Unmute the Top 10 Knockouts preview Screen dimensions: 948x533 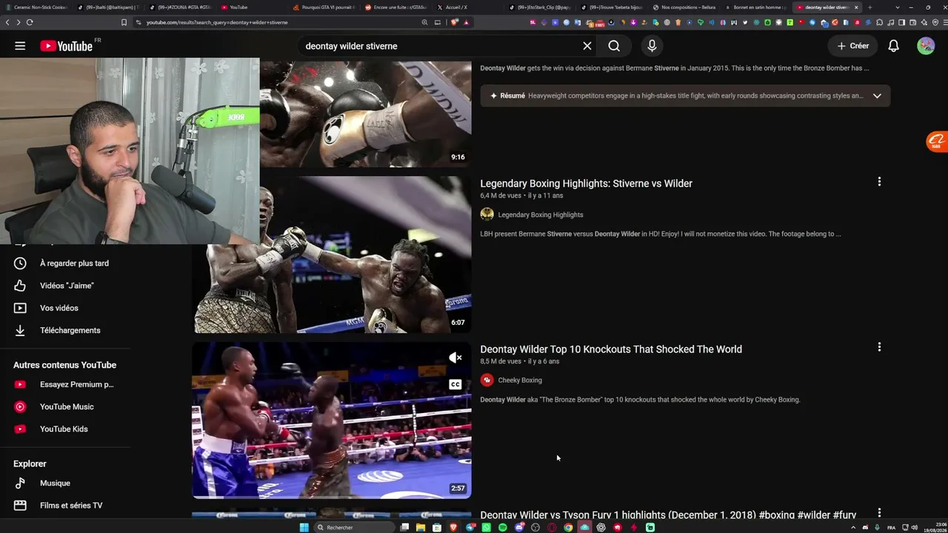455,358
